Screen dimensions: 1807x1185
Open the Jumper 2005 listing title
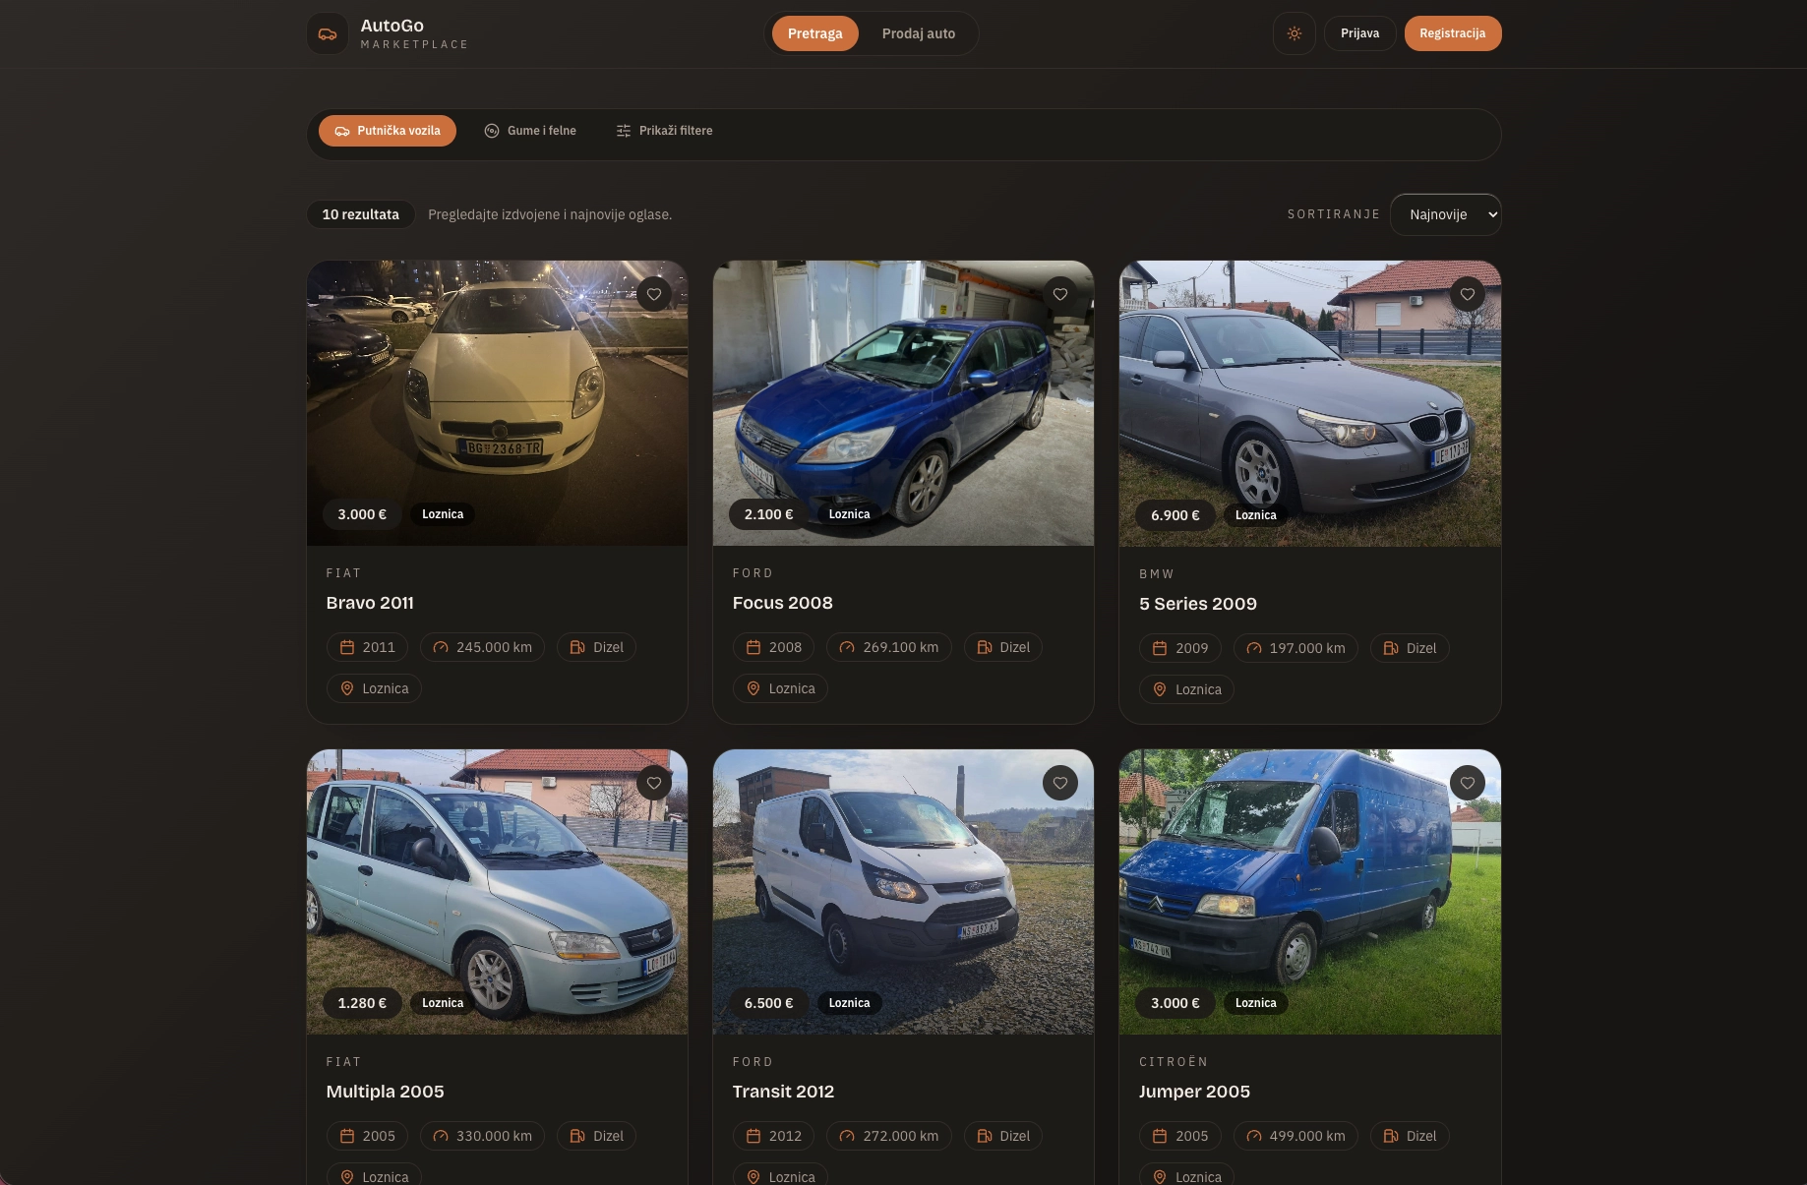tap(1195, 1092)
